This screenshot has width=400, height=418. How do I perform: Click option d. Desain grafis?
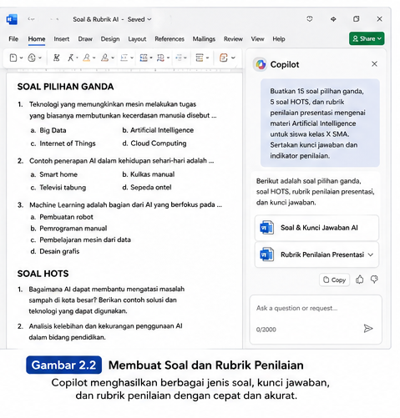tap(55, 251)
